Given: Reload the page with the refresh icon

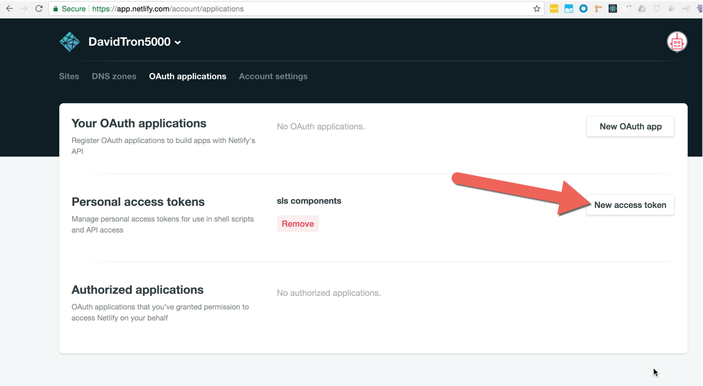Looking at the screenshot, I should tap(39, 9).
